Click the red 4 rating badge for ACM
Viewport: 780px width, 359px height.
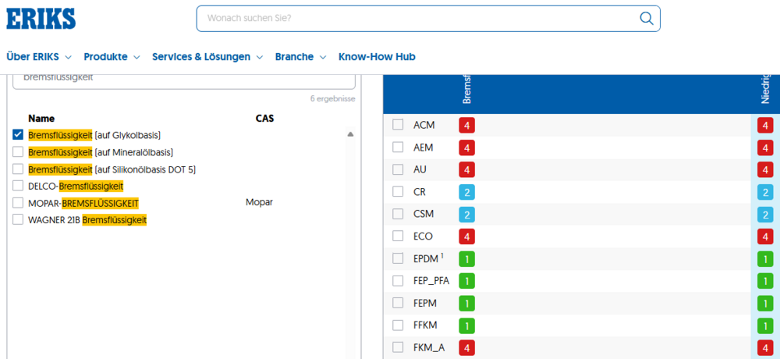click(x=466, y=126)
